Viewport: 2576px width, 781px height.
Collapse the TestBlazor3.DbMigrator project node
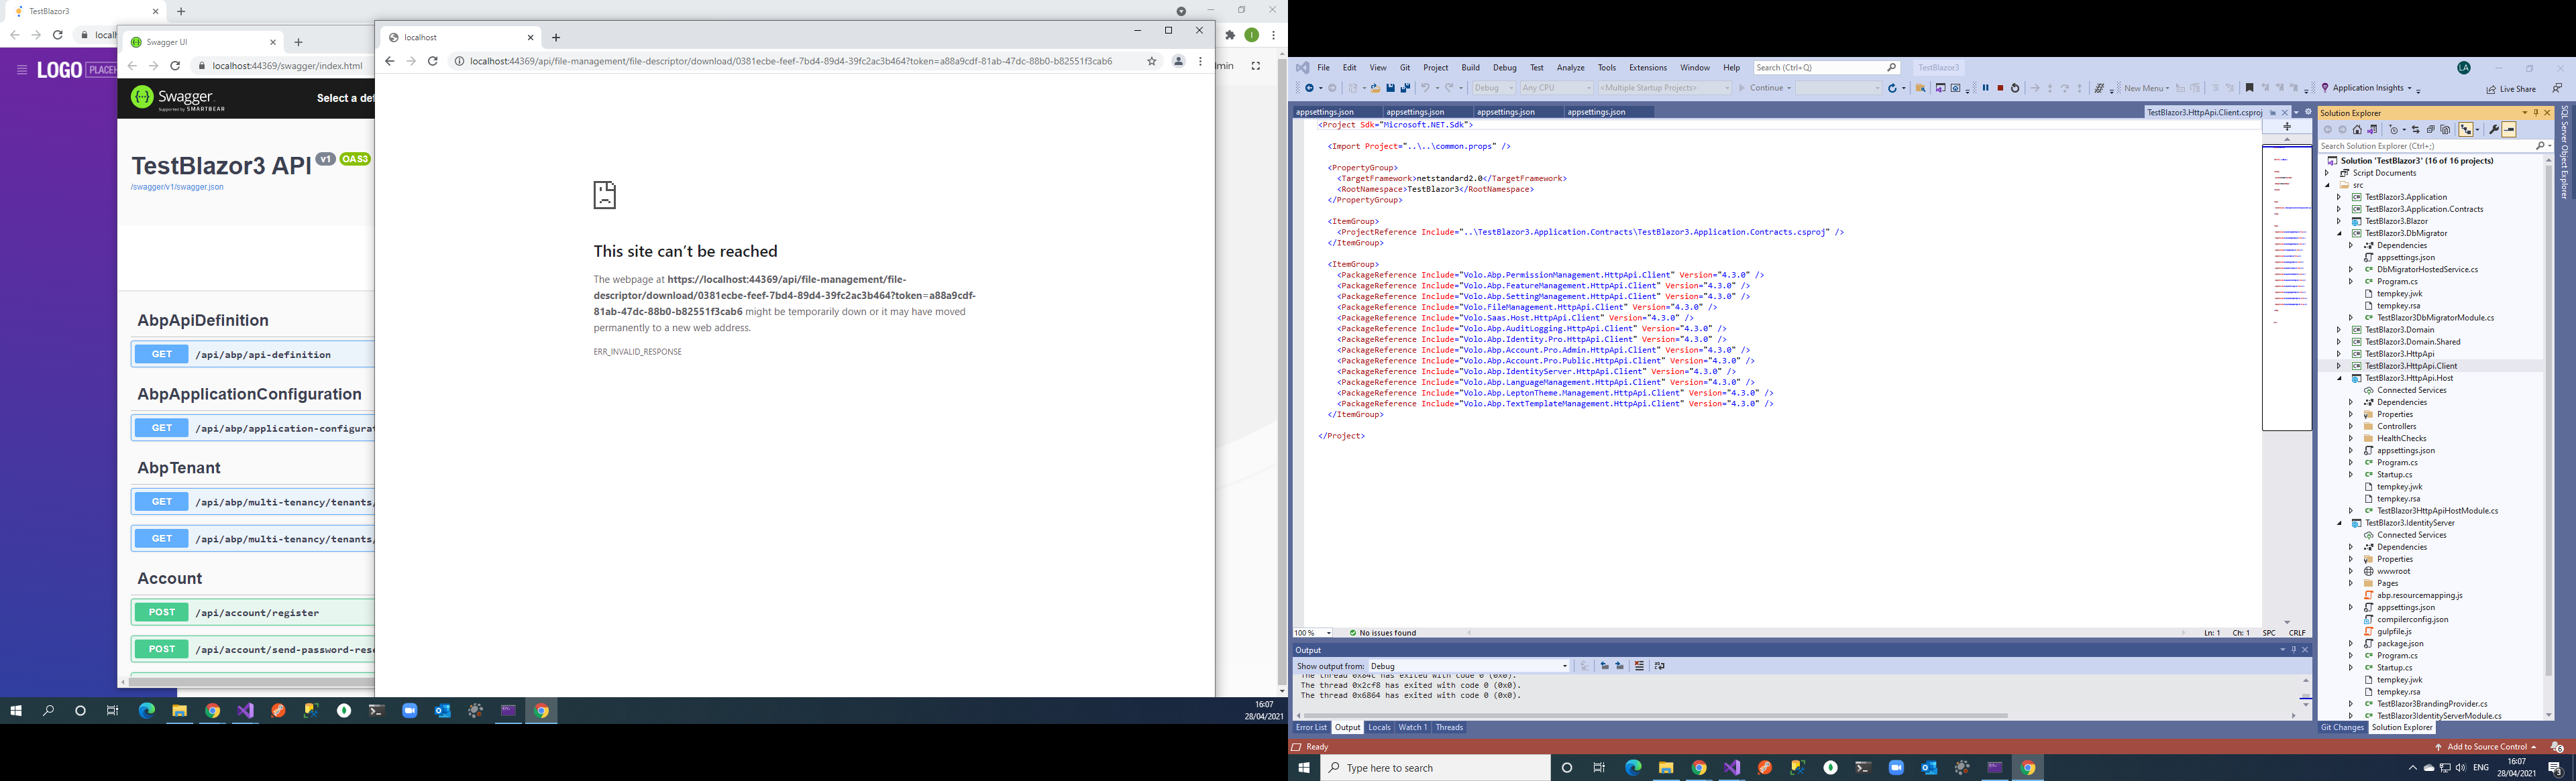pos(2339,234)
